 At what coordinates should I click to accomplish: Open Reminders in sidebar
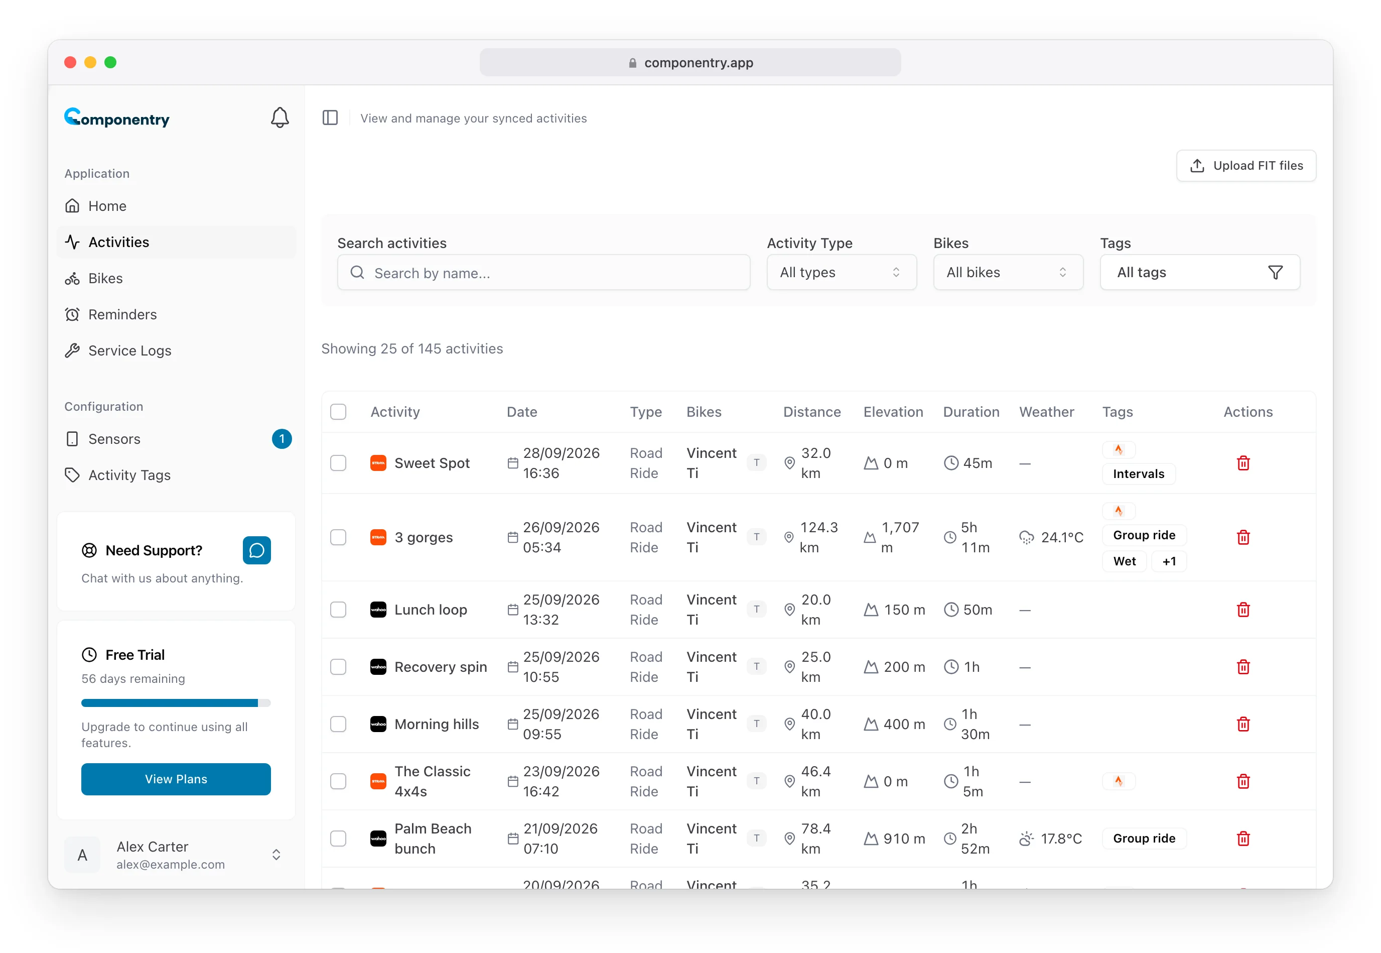[176, 314]
